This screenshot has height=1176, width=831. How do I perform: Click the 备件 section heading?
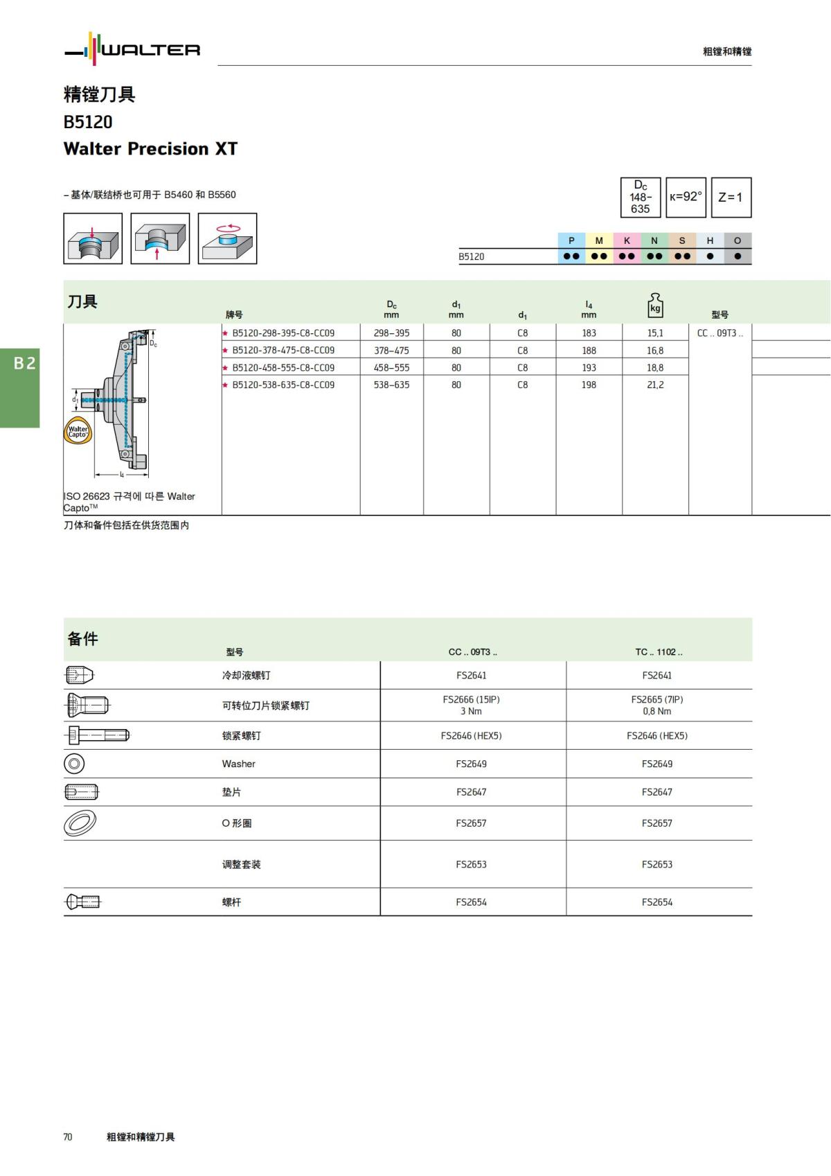[82, 639]
